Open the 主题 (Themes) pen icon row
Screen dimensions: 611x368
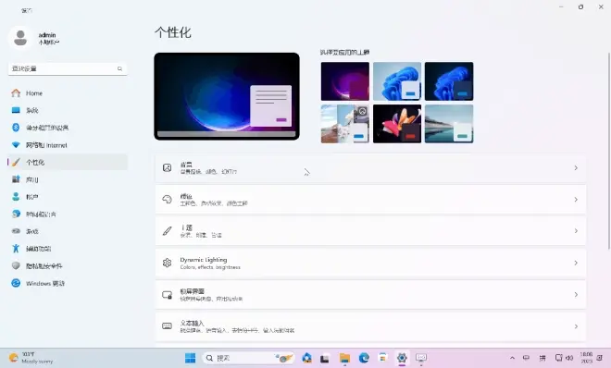point(370,231)
